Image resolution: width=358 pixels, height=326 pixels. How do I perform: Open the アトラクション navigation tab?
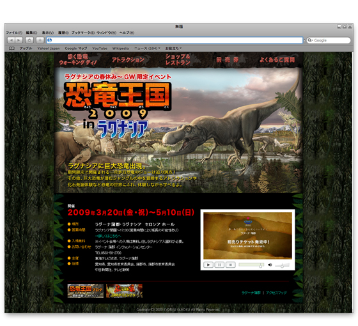point(128,60)
